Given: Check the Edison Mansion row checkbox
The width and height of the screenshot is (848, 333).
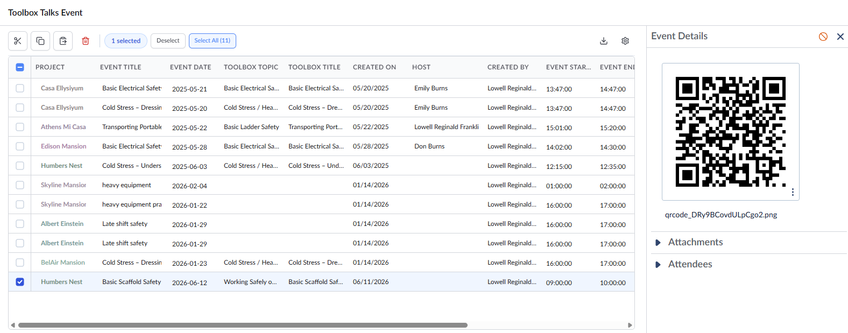Looking at the screenshot, I should (20, 146).
